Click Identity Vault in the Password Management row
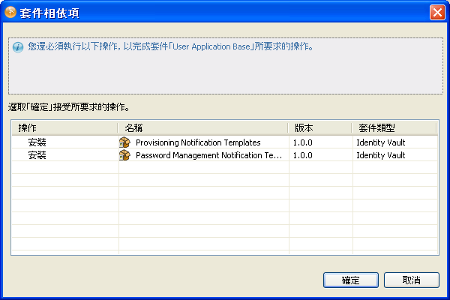 381,155
